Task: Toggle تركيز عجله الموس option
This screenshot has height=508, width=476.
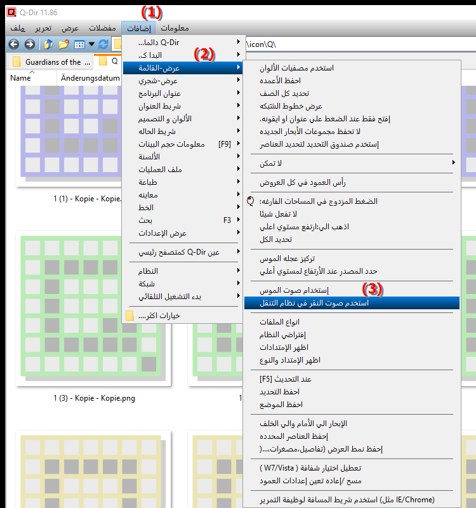Action: pyautogui.click(x=352, y=258)
